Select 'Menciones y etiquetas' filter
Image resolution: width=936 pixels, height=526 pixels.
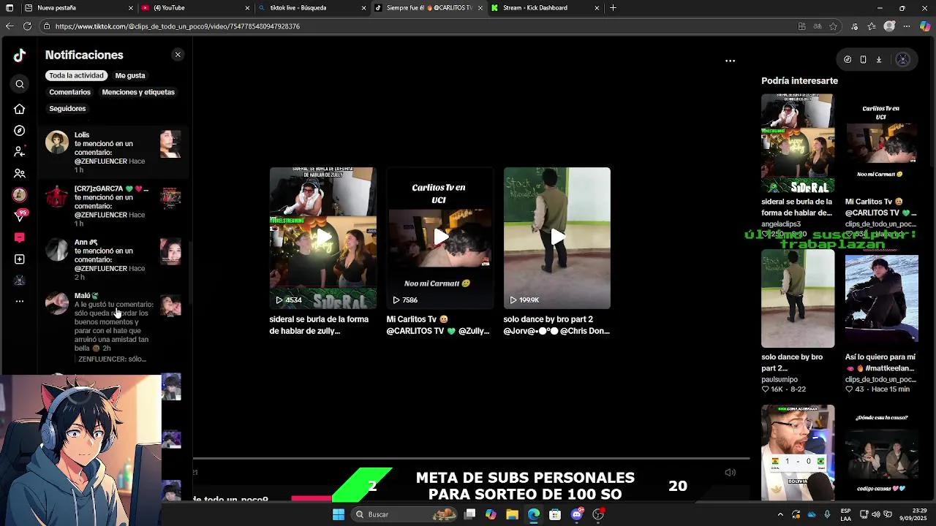click(x=138, y=92)
